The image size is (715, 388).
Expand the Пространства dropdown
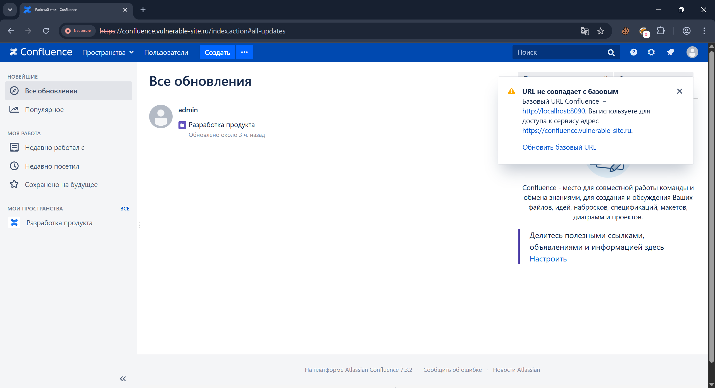[x=108, y=52]
